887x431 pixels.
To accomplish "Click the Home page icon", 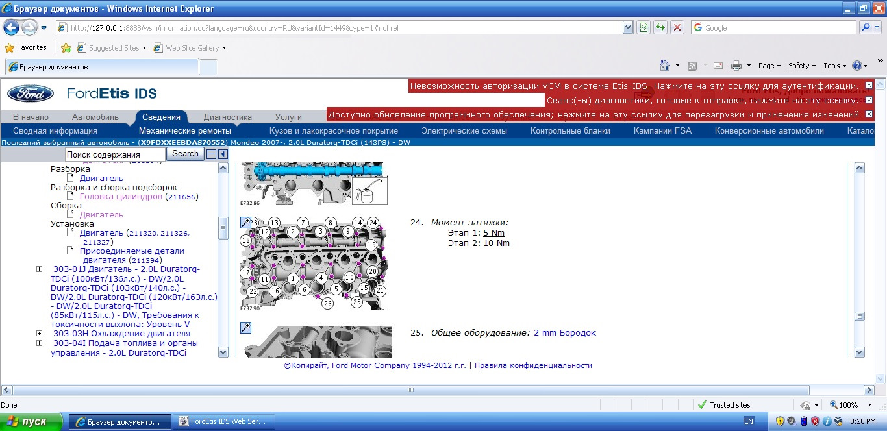I will pos(664,66).
